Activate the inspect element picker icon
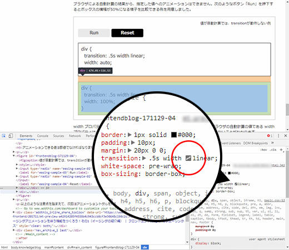The image size is (289, 250). pos(4,136)
